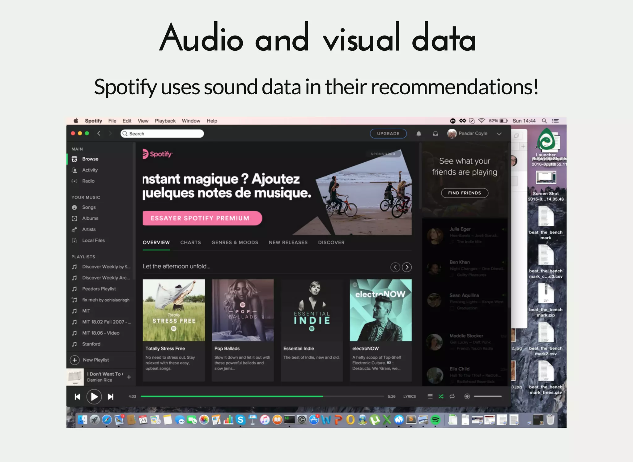
Task: Adjust the volume slider
Action: [x=487, y=396]
